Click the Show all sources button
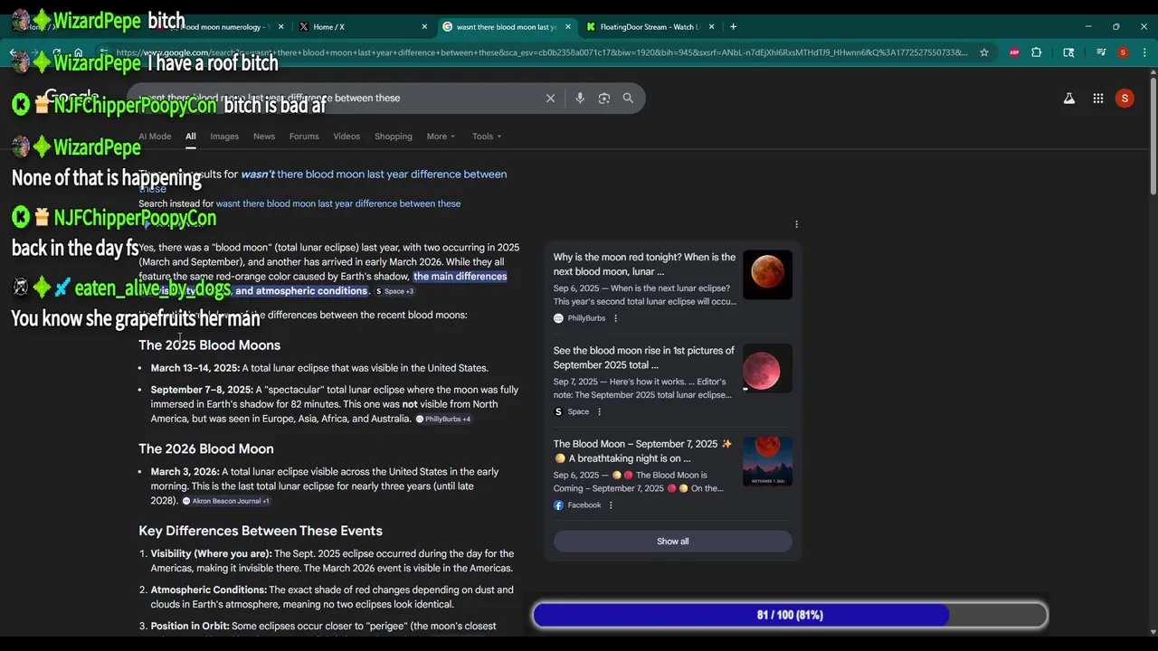 tap(673, 542)
